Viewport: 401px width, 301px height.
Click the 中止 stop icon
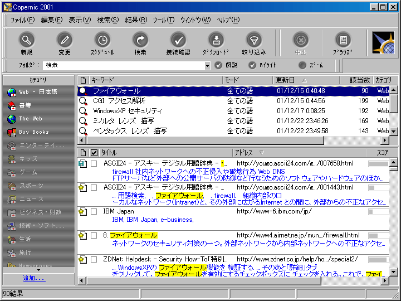click(301, 40)
